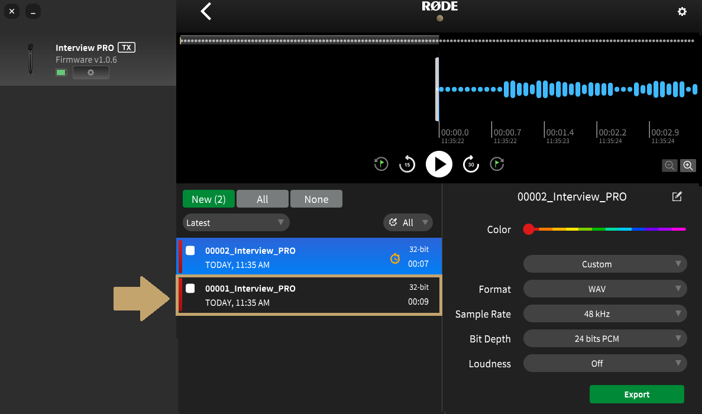Screen dimensions: 702x414
Task: Click the Firmware v1.0.6 text
Action: (x=86, y=60)
